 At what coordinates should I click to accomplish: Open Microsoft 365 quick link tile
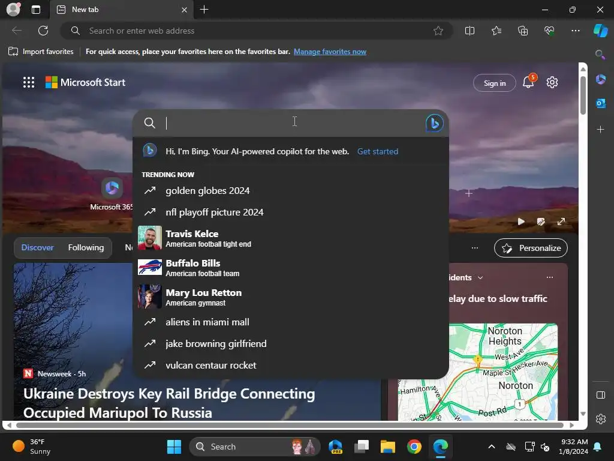pos(112,194)
